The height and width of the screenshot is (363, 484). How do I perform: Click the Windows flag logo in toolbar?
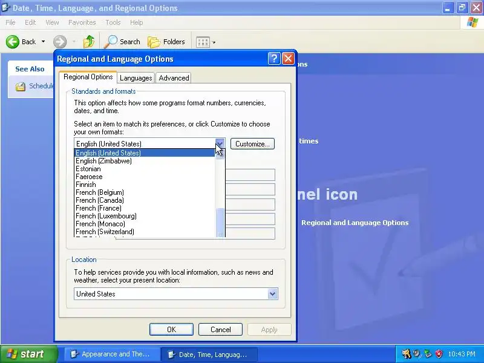pos(473,22)
